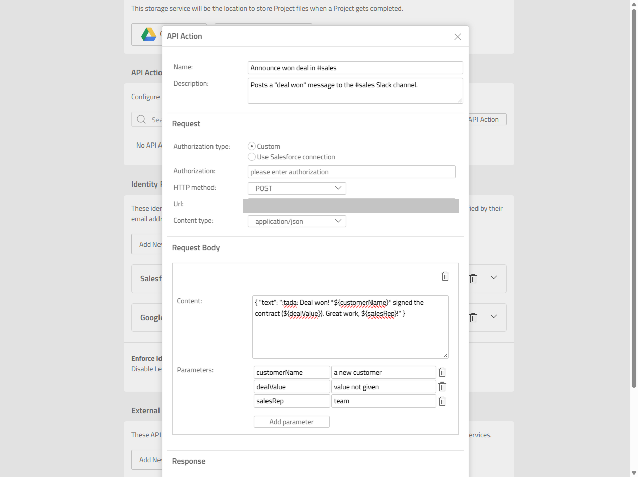The width and height of the screenshot is (638, 477).
Task: Edit the customerName parameter name field
Action: [292, 372]
